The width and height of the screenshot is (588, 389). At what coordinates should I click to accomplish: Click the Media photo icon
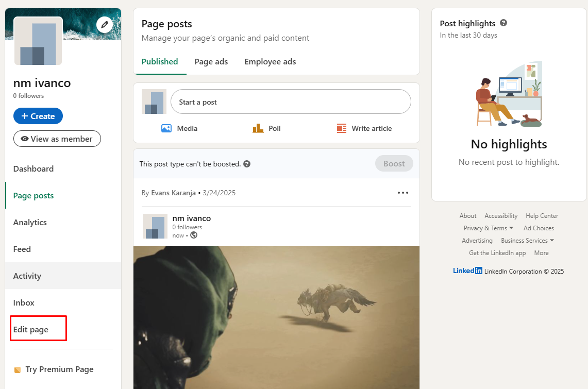coord(166,128)
